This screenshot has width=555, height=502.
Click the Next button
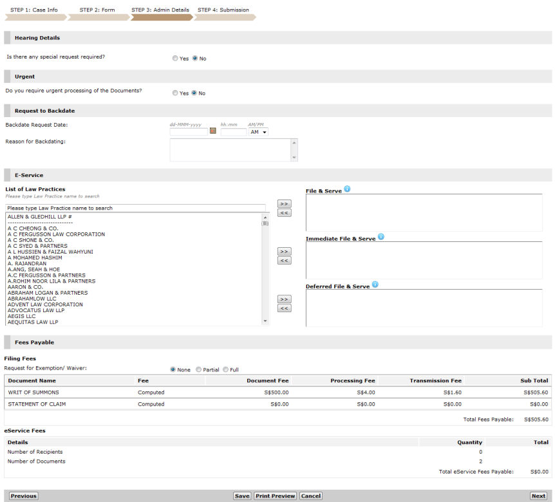[x=538, y=496]
